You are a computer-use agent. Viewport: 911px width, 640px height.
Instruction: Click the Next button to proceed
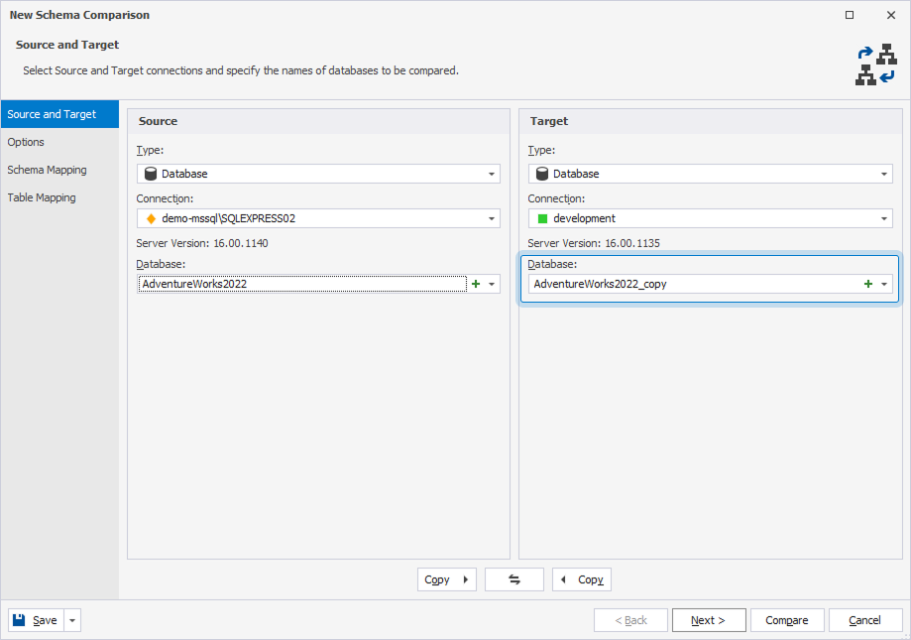(708, 619)
